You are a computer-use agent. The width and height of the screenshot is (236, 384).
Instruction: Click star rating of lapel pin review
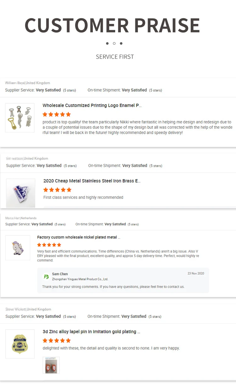pos(57,340)
